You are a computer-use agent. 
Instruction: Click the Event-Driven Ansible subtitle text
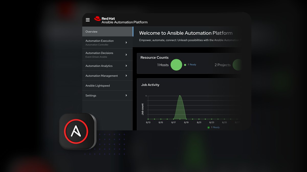click(97, 57)
